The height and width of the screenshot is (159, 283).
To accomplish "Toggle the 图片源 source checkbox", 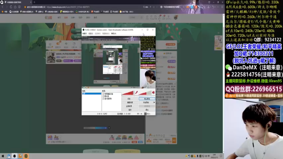I will pyautogui.click(x=103, y=96).
